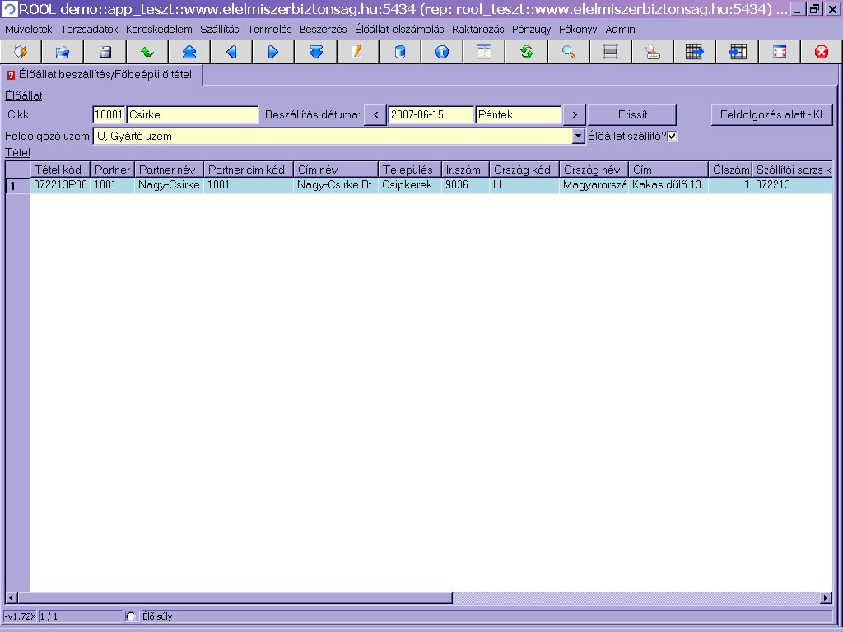
Task: Toggle the Élőállat szállító checkbox
Action: 672,136
